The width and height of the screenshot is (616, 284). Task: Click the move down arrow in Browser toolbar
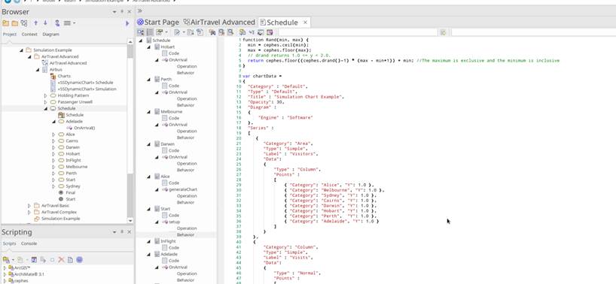(x=45, y=23)
